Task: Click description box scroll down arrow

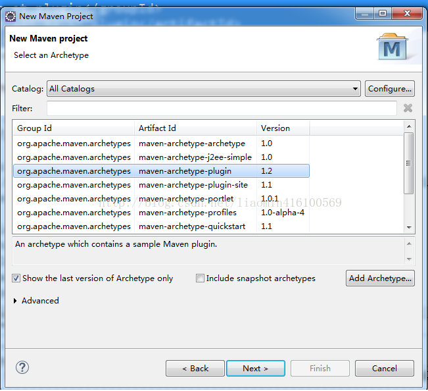Action: click(x=409, y=259)
